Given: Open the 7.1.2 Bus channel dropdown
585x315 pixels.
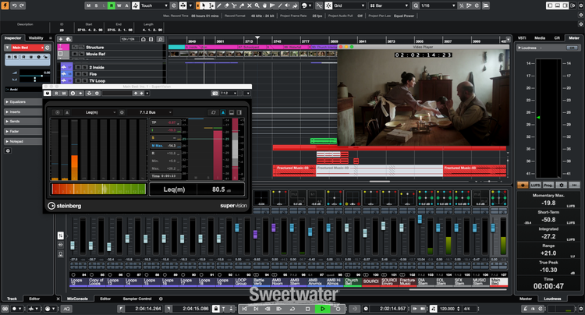Looking at the screenshot, I should click(x=150, y=112).
